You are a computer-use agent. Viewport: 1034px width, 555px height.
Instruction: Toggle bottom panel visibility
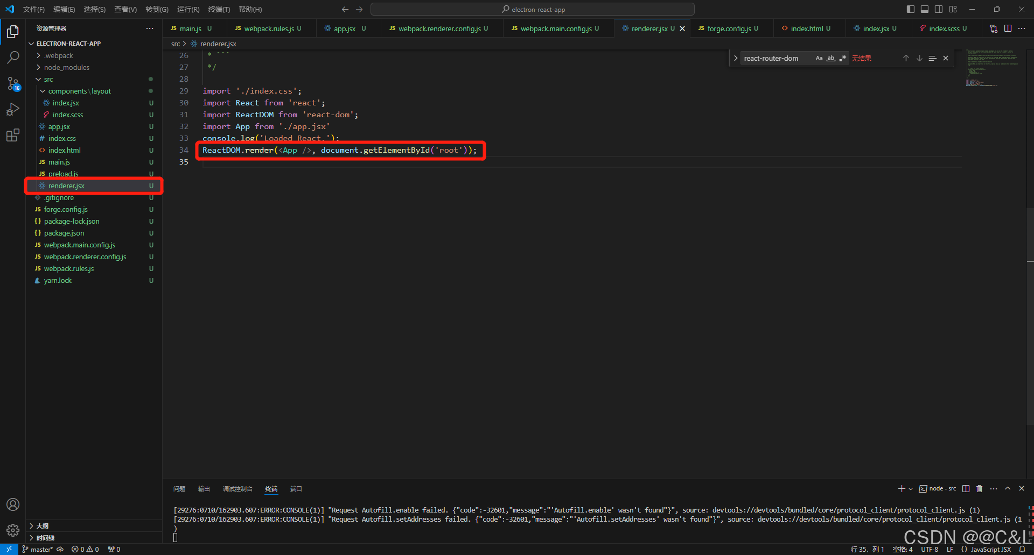coord(925,9)
